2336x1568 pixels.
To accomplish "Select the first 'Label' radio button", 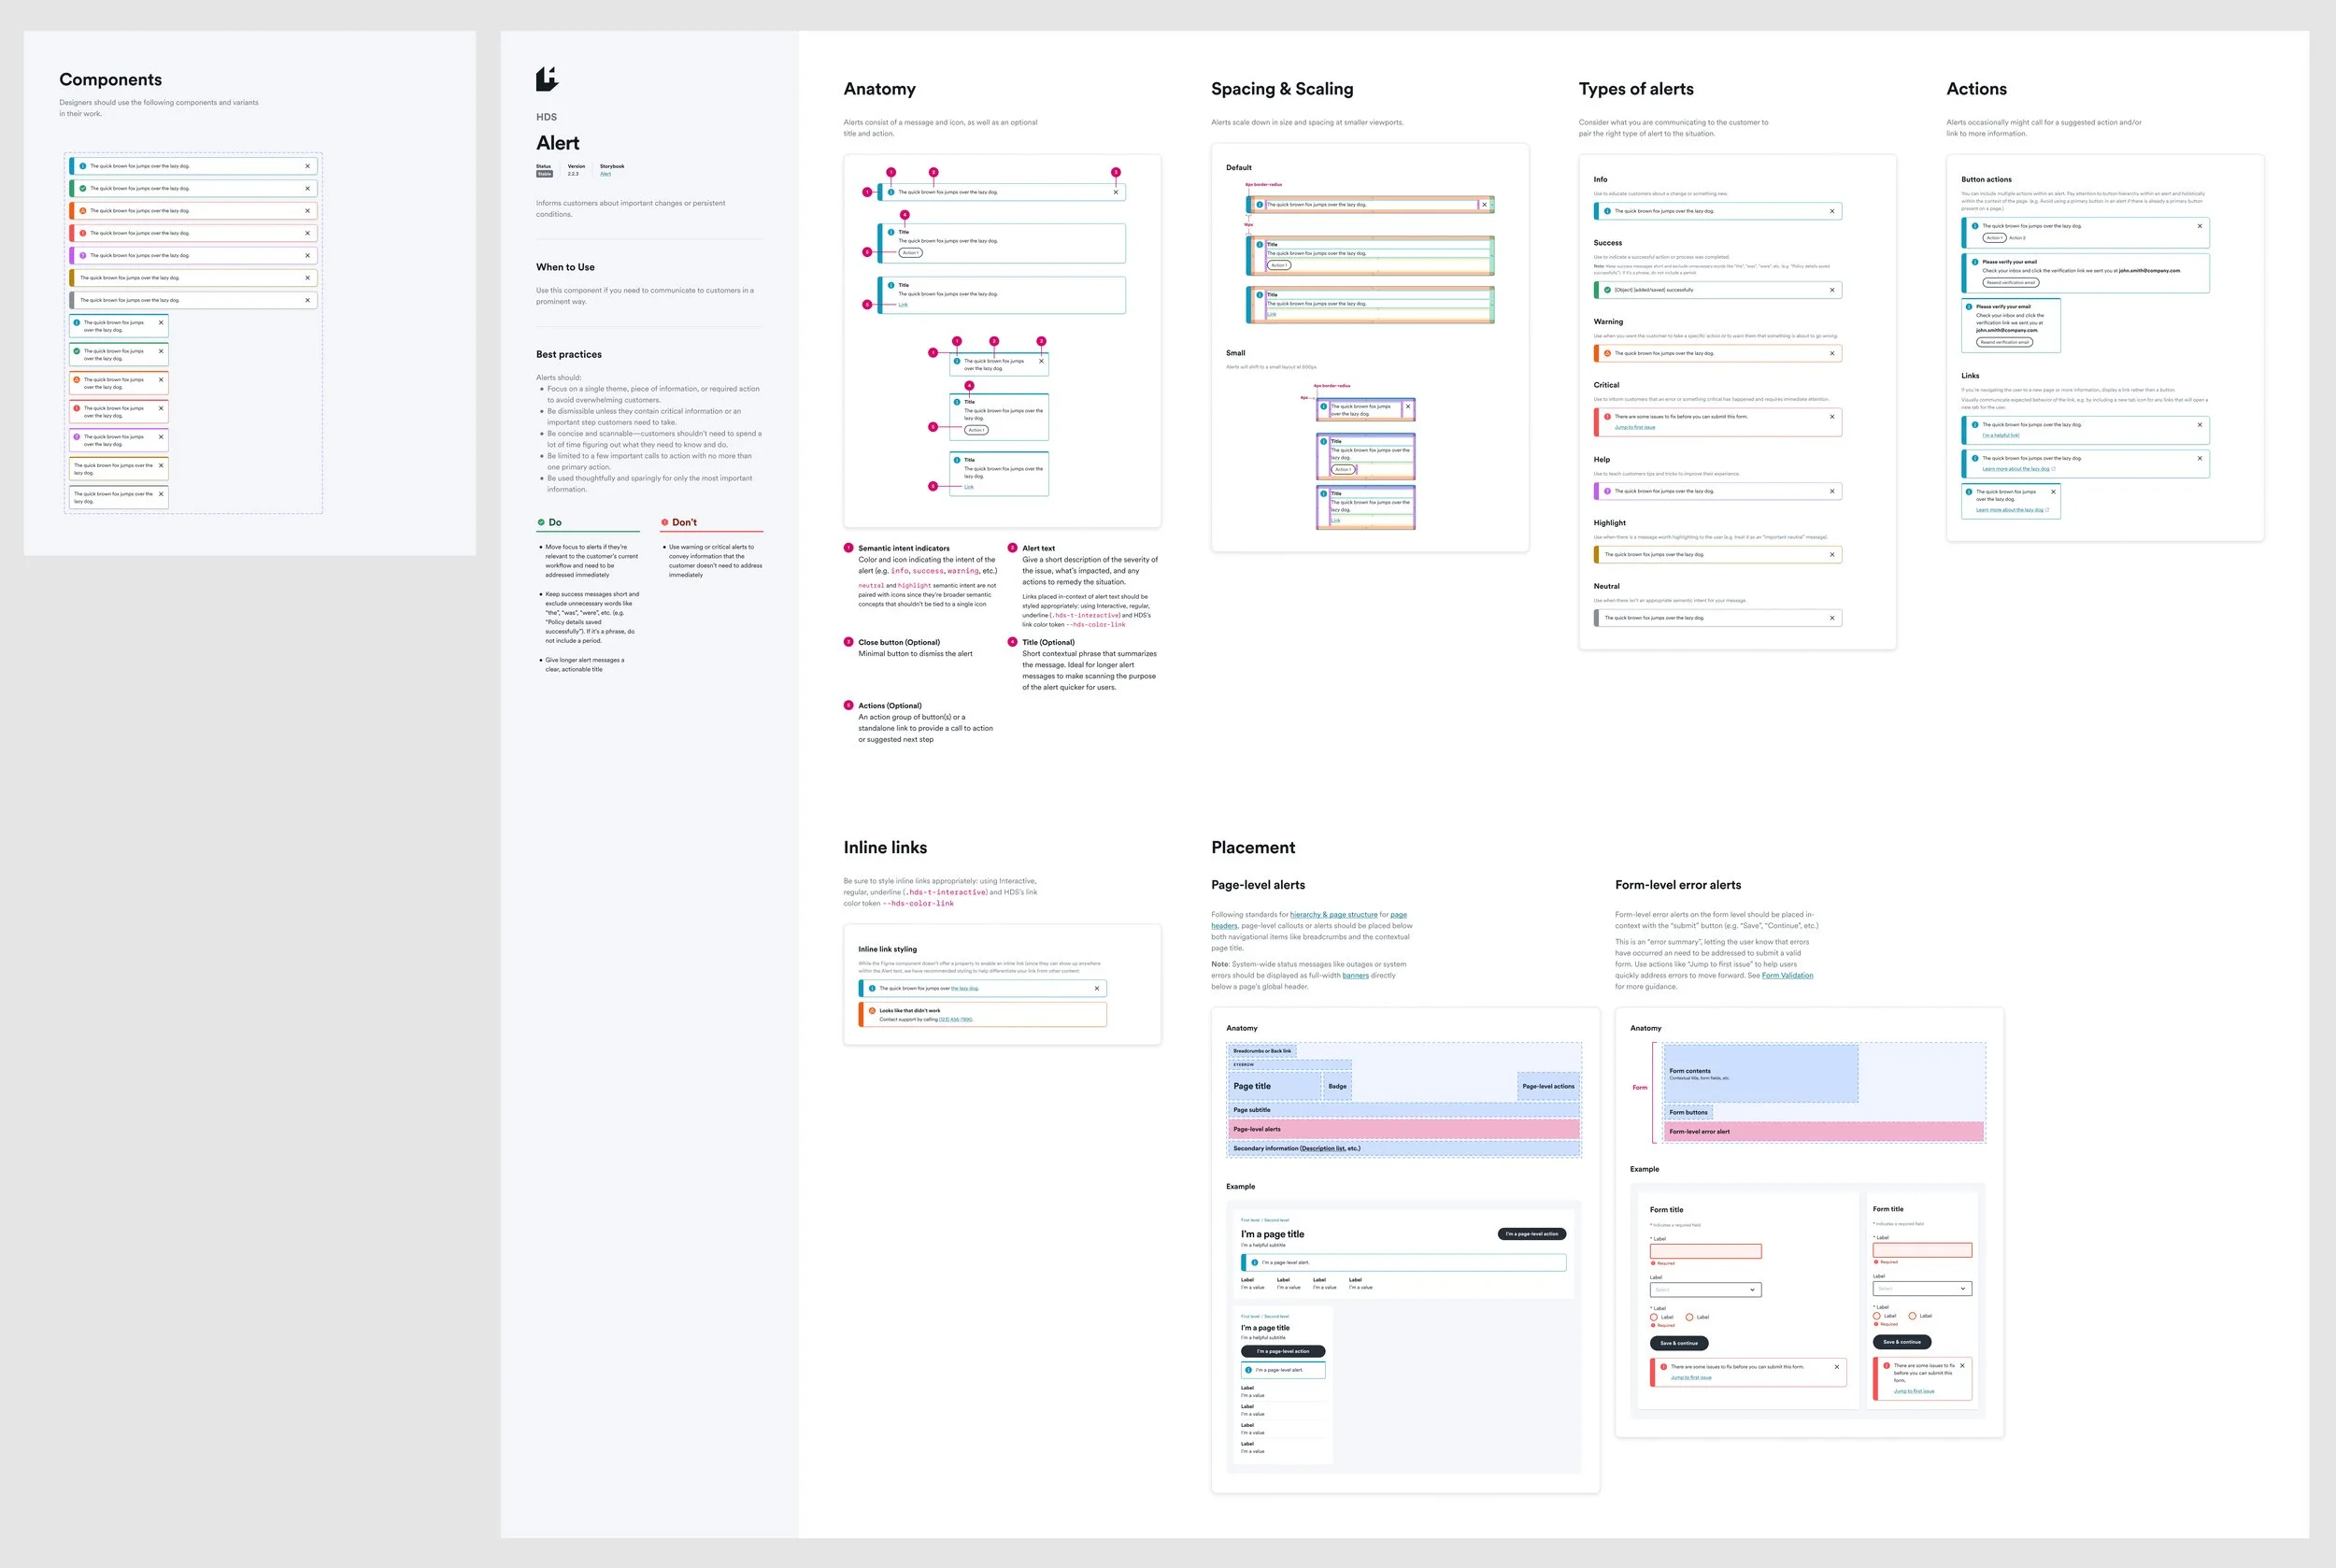I will (x=1654, y=1317).
